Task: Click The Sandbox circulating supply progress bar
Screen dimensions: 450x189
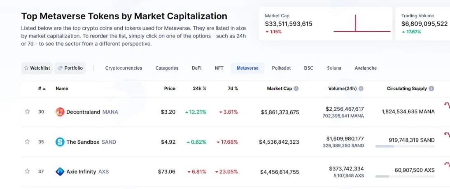Action: point(405,147)
